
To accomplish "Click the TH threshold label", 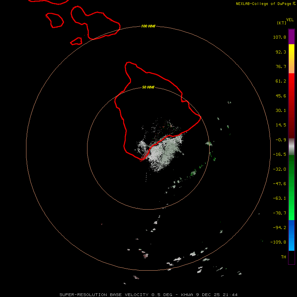I will 283,257.
